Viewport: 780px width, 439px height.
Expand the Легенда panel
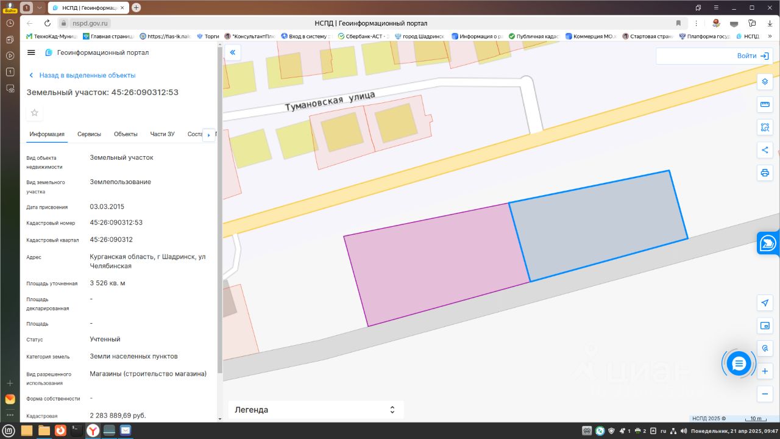pyautogui.click(x=316, y=410)
